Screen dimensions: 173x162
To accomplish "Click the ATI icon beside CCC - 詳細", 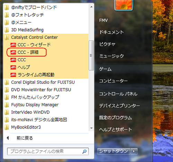I will [x=13, y=52].
